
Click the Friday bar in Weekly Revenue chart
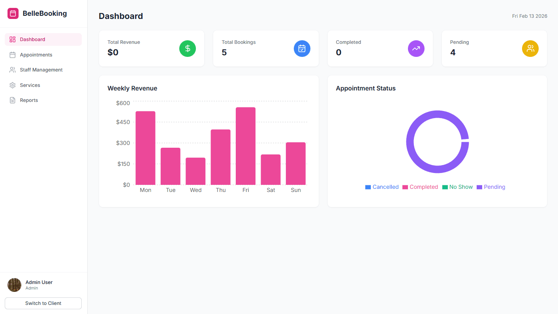(x=246, y=146)
